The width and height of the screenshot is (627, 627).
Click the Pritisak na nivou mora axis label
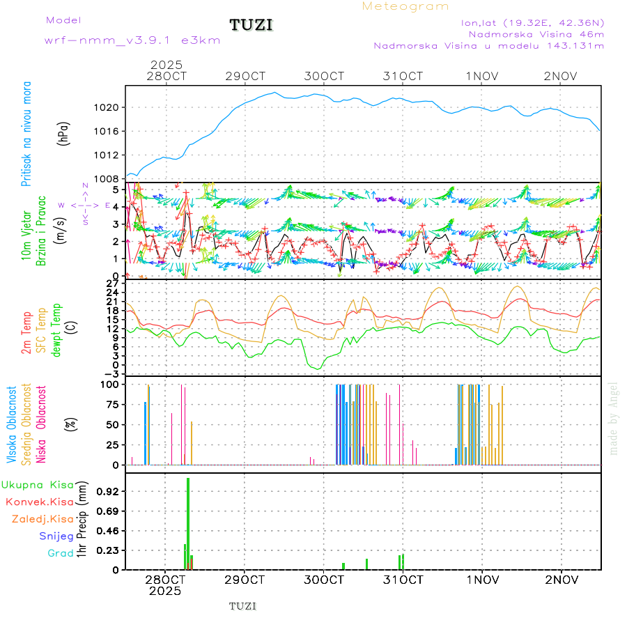click(27, 134)
